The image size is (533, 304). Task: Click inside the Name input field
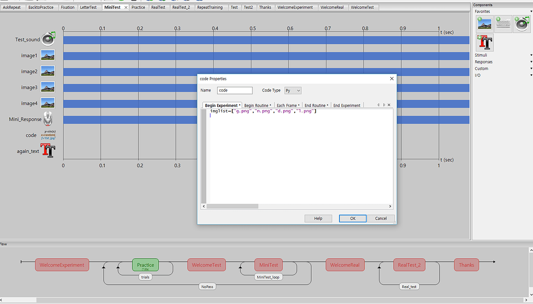pyautogui.click(x=234, y=90)
